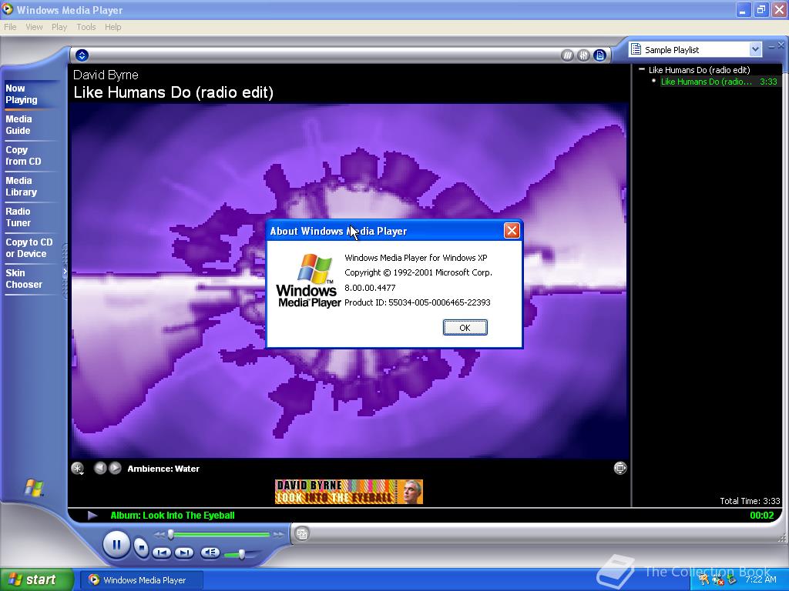Open the File menu
The width and height of the screenshot is (789, 591).
10,27
